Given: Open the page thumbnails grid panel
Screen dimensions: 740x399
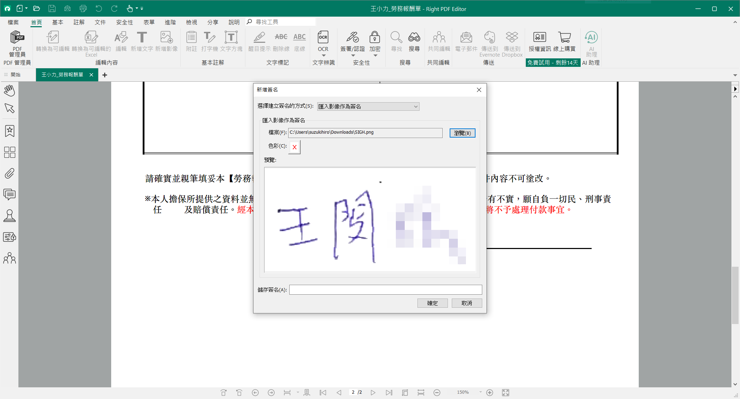Looking at the screenshot, I should 10,152.
